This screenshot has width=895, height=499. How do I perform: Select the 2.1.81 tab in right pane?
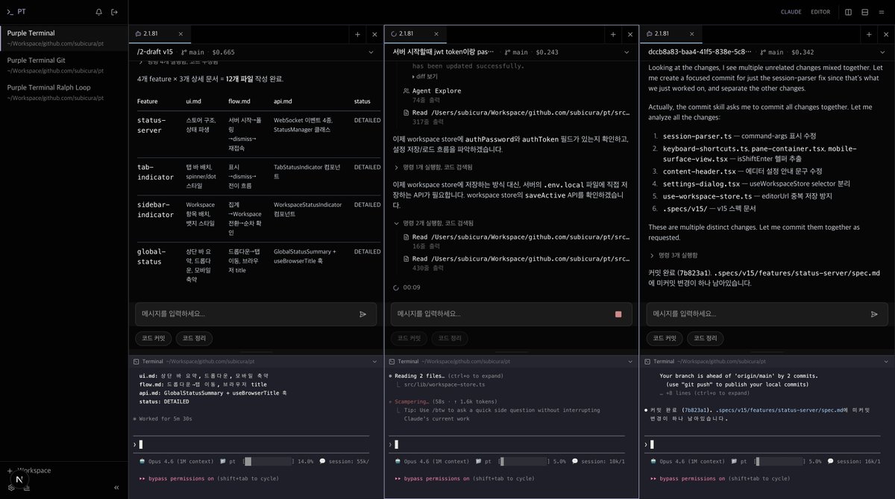pyautogui.click(x=671, y=34)
